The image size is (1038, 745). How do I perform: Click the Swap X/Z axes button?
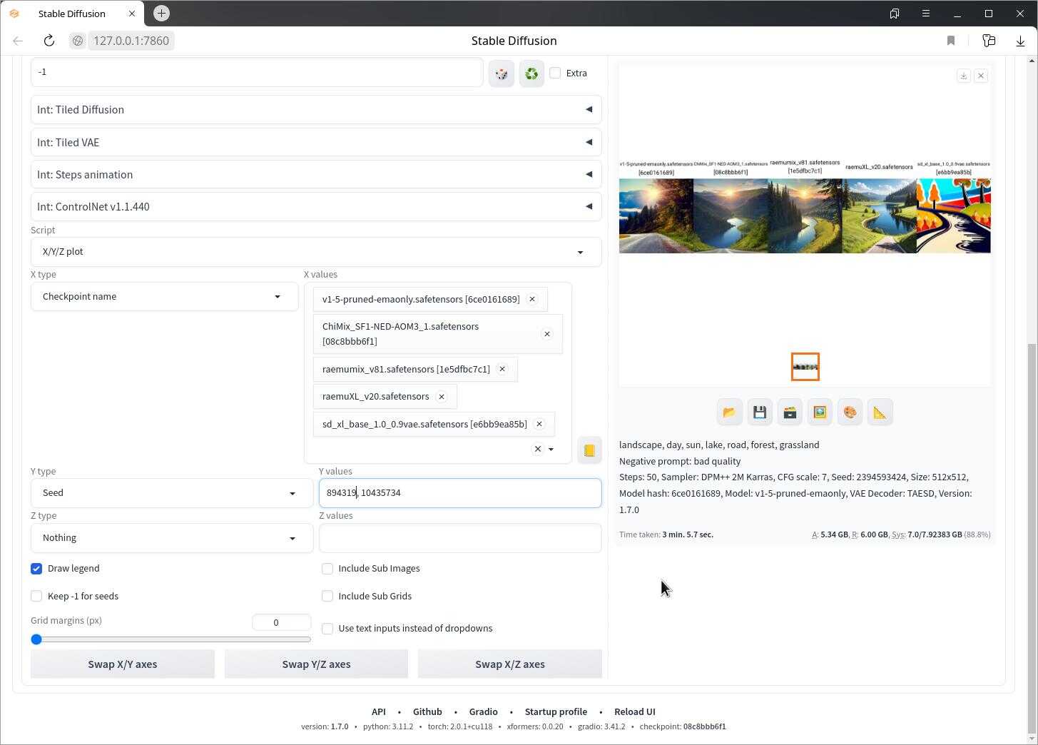pos(510,664)
